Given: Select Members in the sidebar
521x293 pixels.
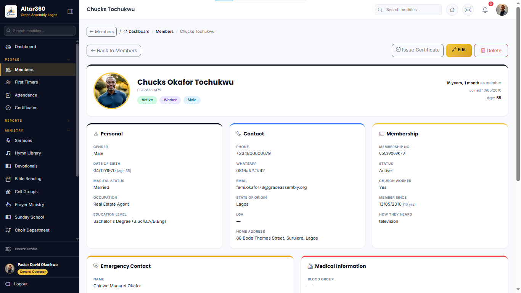Looking at the screenshot, I should point(38,69).
